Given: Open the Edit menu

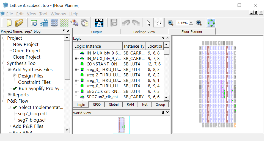Looking at the screenshot, I should click(x=20, y=14).
